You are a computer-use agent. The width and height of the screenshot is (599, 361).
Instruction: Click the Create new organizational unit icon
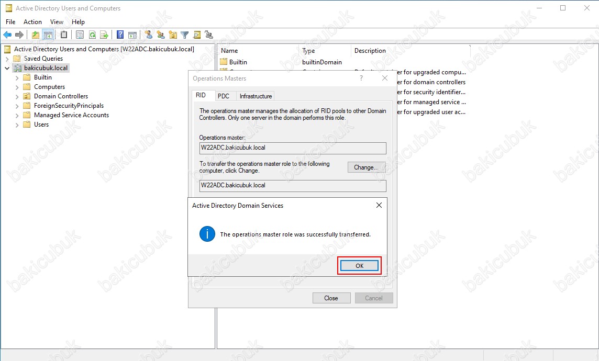pos(173,35)
